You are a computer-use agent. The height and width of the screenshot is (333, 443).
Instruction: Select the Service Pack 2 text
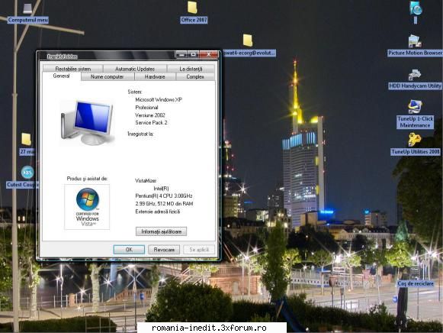[151, 122]
